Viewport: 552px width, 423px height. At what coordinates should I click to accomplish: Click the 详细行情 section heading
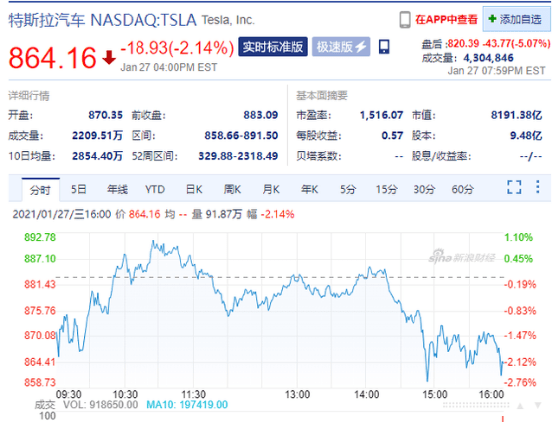29,95
